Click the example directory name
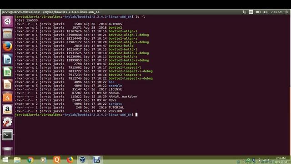This screenshot has height=164, width=291. point(115,86)
